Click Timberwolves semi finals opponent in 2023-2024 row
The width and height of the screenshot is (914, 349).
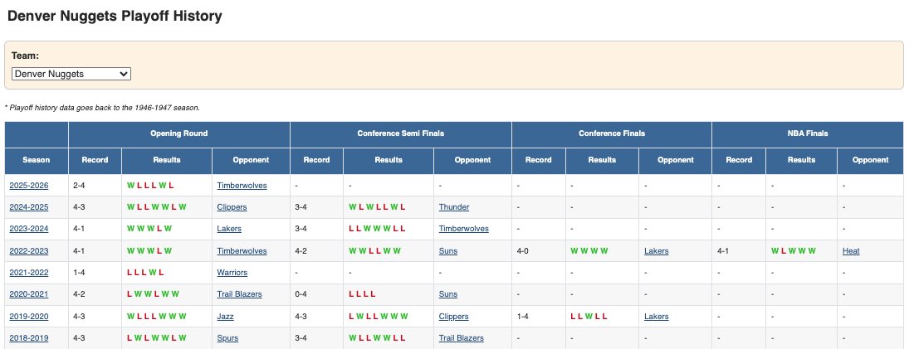[x=464, y=229]
